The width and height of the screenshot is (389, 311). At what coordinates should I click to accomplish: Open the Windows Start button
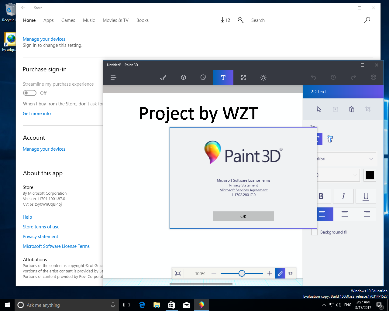pyautogui.click(x=7, y=305)
